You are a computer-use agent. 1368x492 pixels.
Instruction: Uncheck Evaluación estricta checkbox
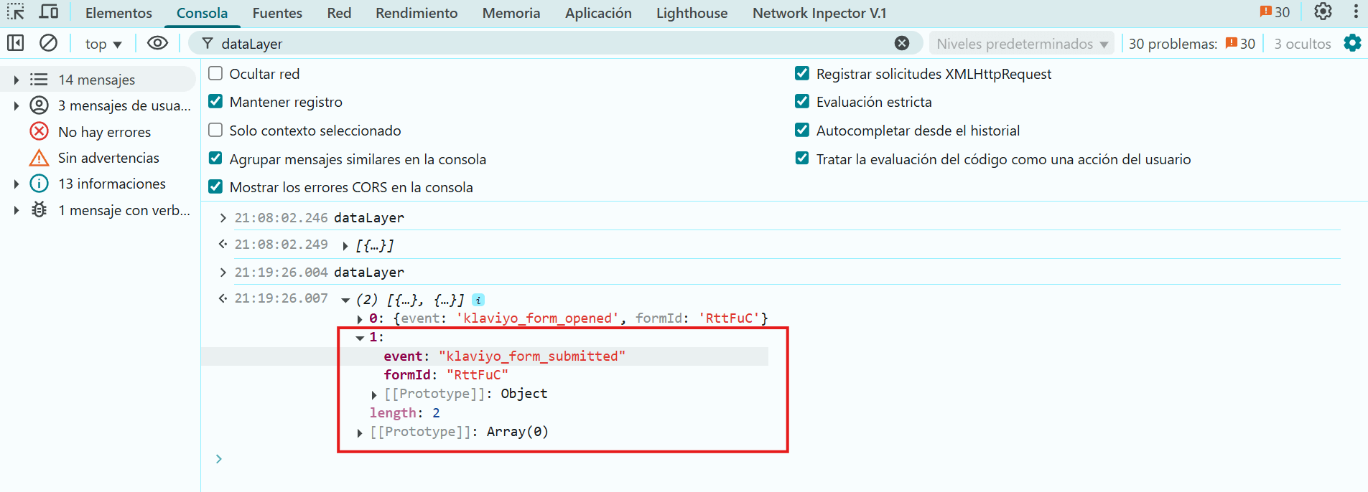pos(802,101)
